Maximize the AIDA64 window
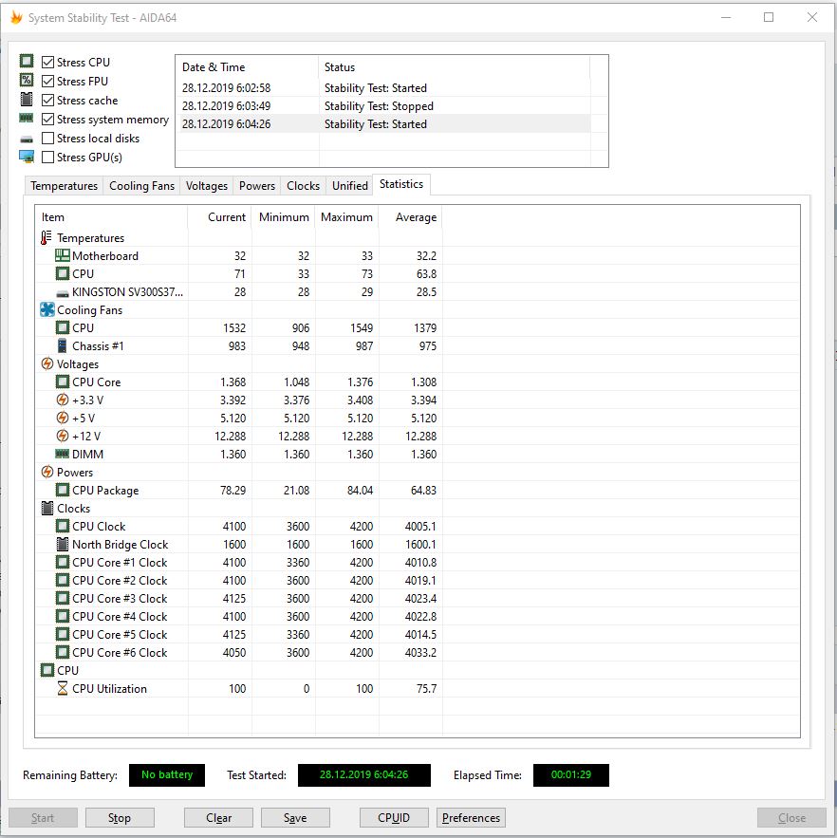Image resolution: width=837 pixels, height=838 pixels. pos(769,17)
